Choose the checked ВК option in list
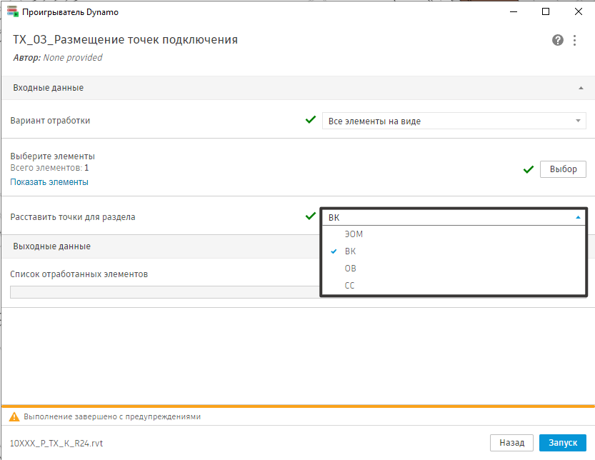 tap(350, 251)
